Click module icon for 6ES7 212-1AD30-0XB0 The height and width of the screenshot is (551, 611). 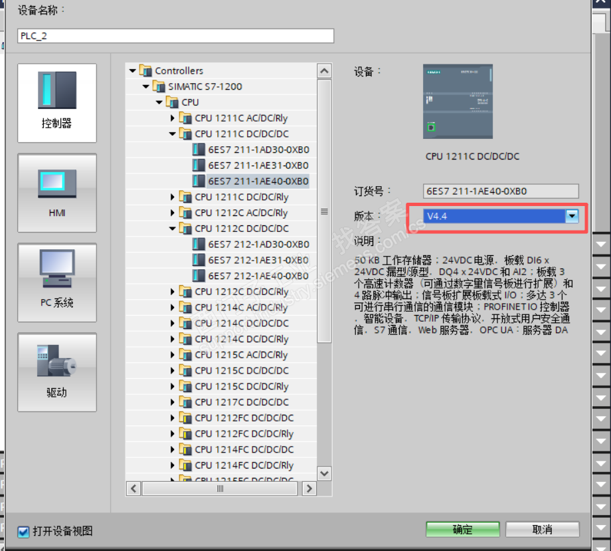tap(199, 244)
